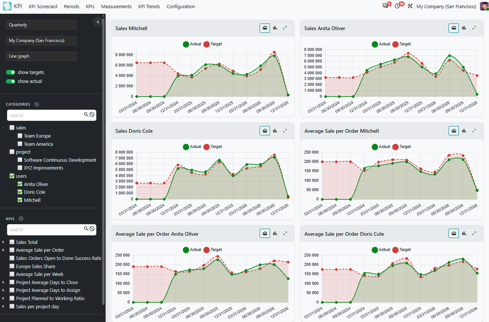Open the Quarterly period dropdown
489x322 pixels.
point(41,25)
